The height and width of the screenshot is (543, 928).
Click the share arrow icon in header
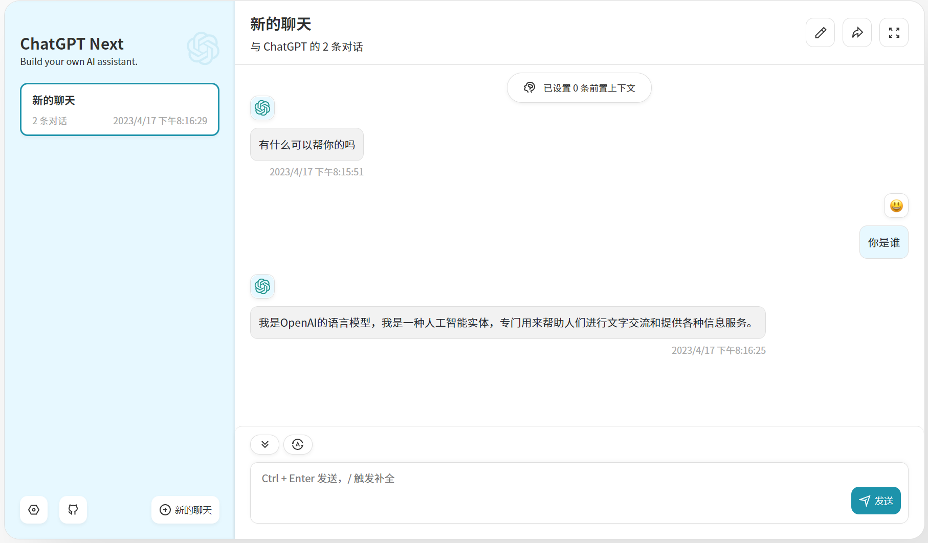coord(857,33)
